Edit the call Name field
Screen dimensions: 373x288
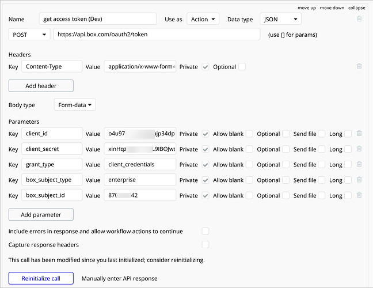click(x=98, y=19)
